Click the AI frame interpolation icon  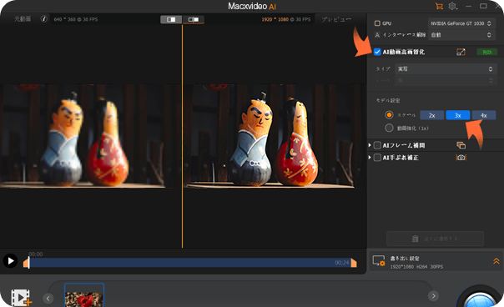[461, 145]
